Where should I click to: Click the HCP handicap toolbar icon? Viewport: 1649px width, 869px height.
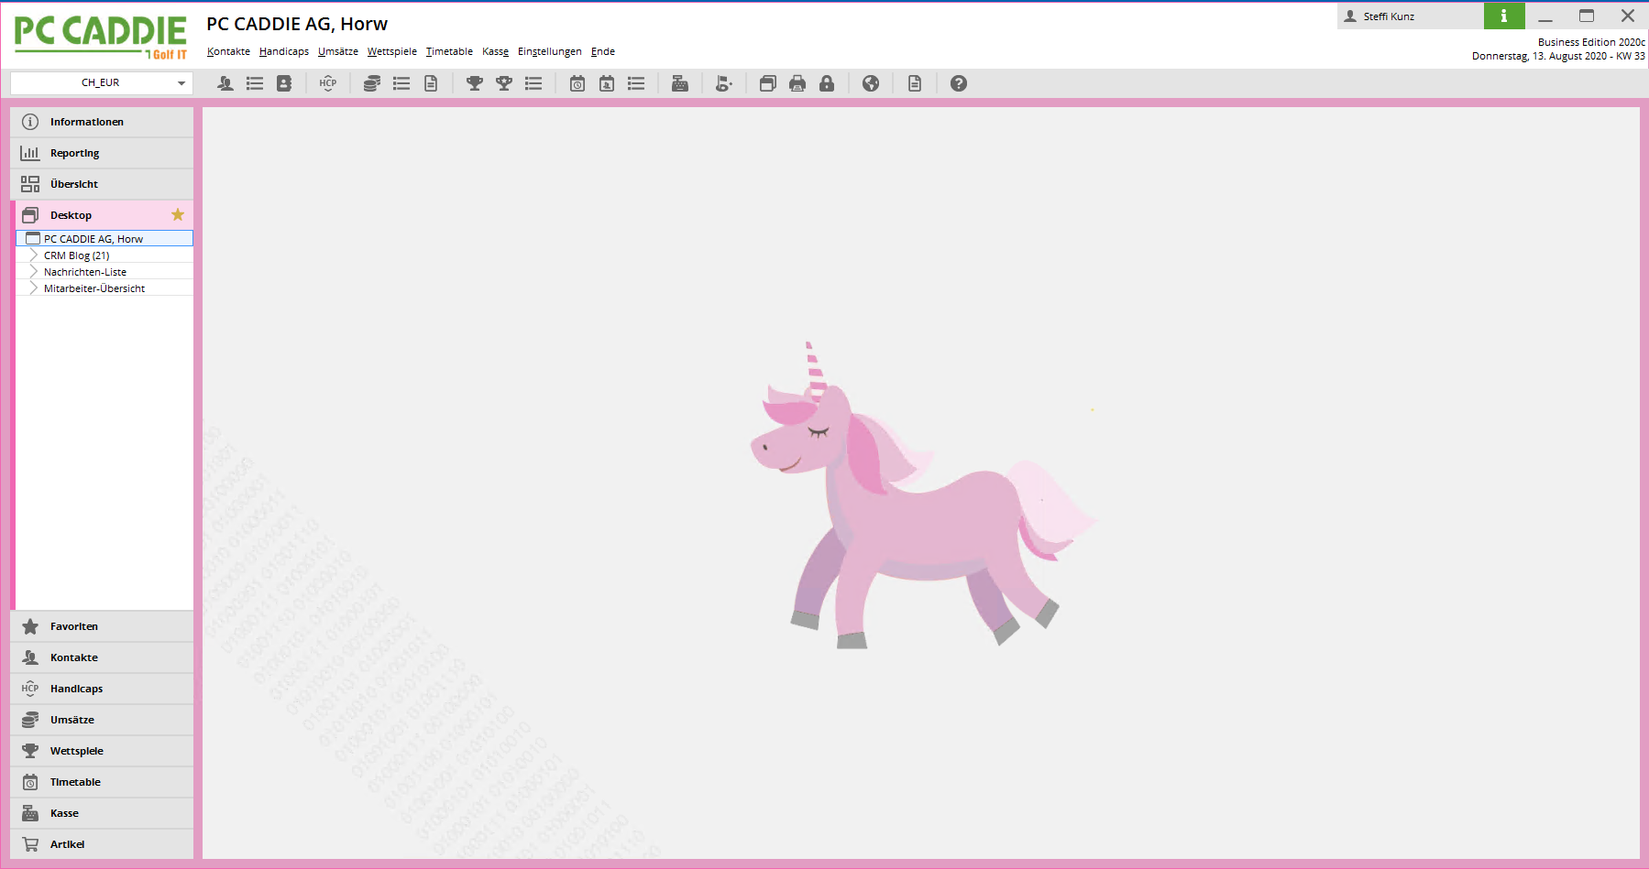(328, 83)
